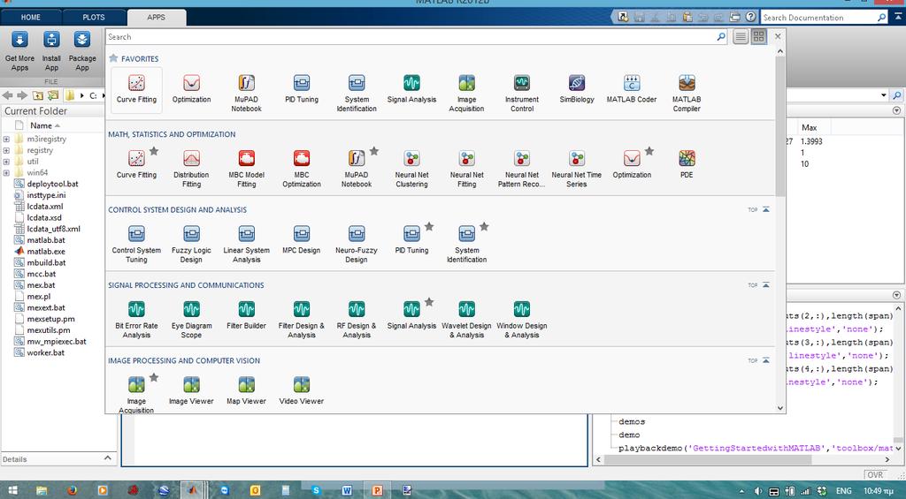
Task: Open Neural Net Pattern Recognition app
Action: coord(522,169)
